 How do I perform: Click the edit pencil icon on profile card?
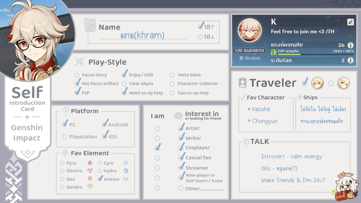(x=351, y=22)
